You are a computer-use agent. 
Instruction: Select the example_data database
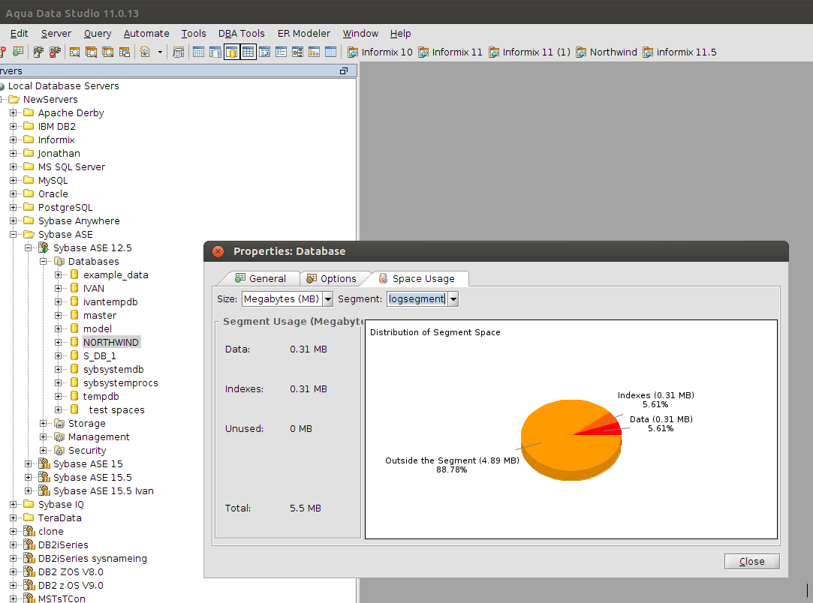point(116,275)
